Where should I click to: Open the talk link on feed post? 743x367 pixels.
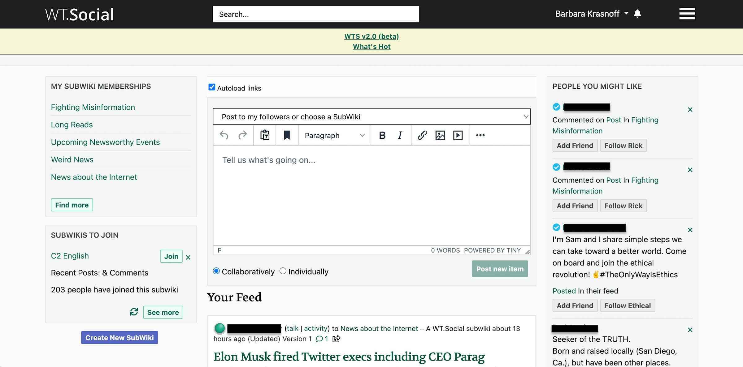pos(293,328)
